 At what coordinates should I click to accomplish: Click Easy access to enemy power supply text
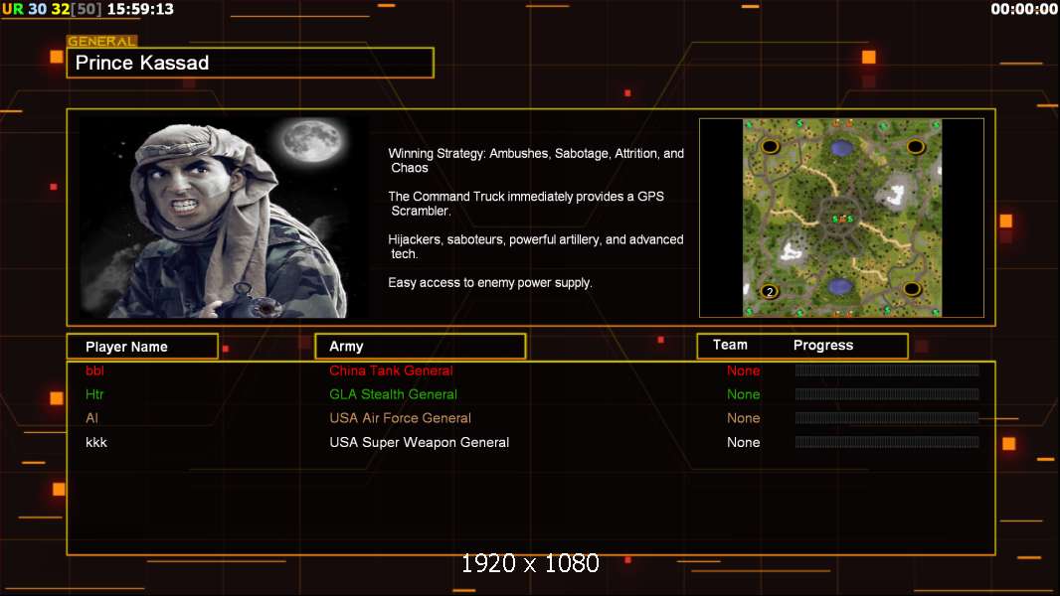pyautogui.click(x=490, y=283)
